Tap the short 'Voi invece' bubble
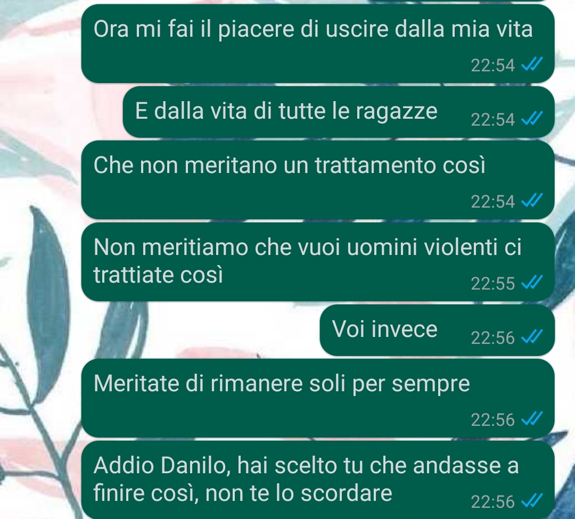Image resolution: width=575 pixels, height=519 pixels. [437, 330]
